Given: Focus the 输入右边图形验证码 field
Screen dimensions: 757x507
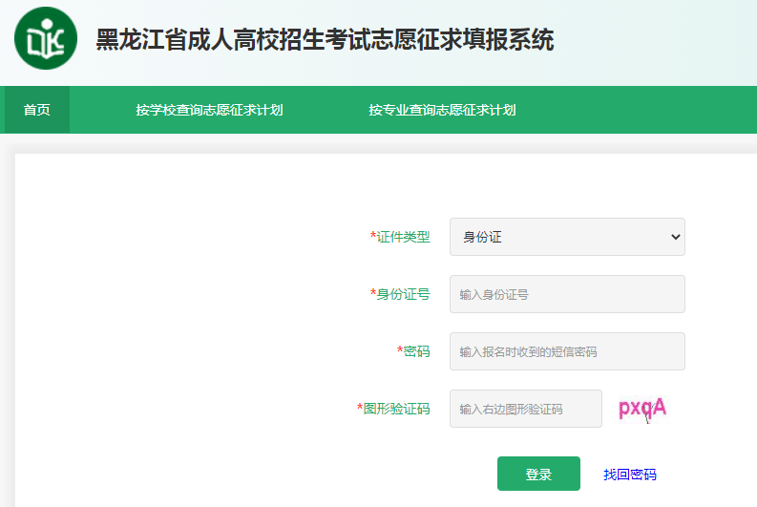Looking at the screenshot, I should [x=525, y=409].
